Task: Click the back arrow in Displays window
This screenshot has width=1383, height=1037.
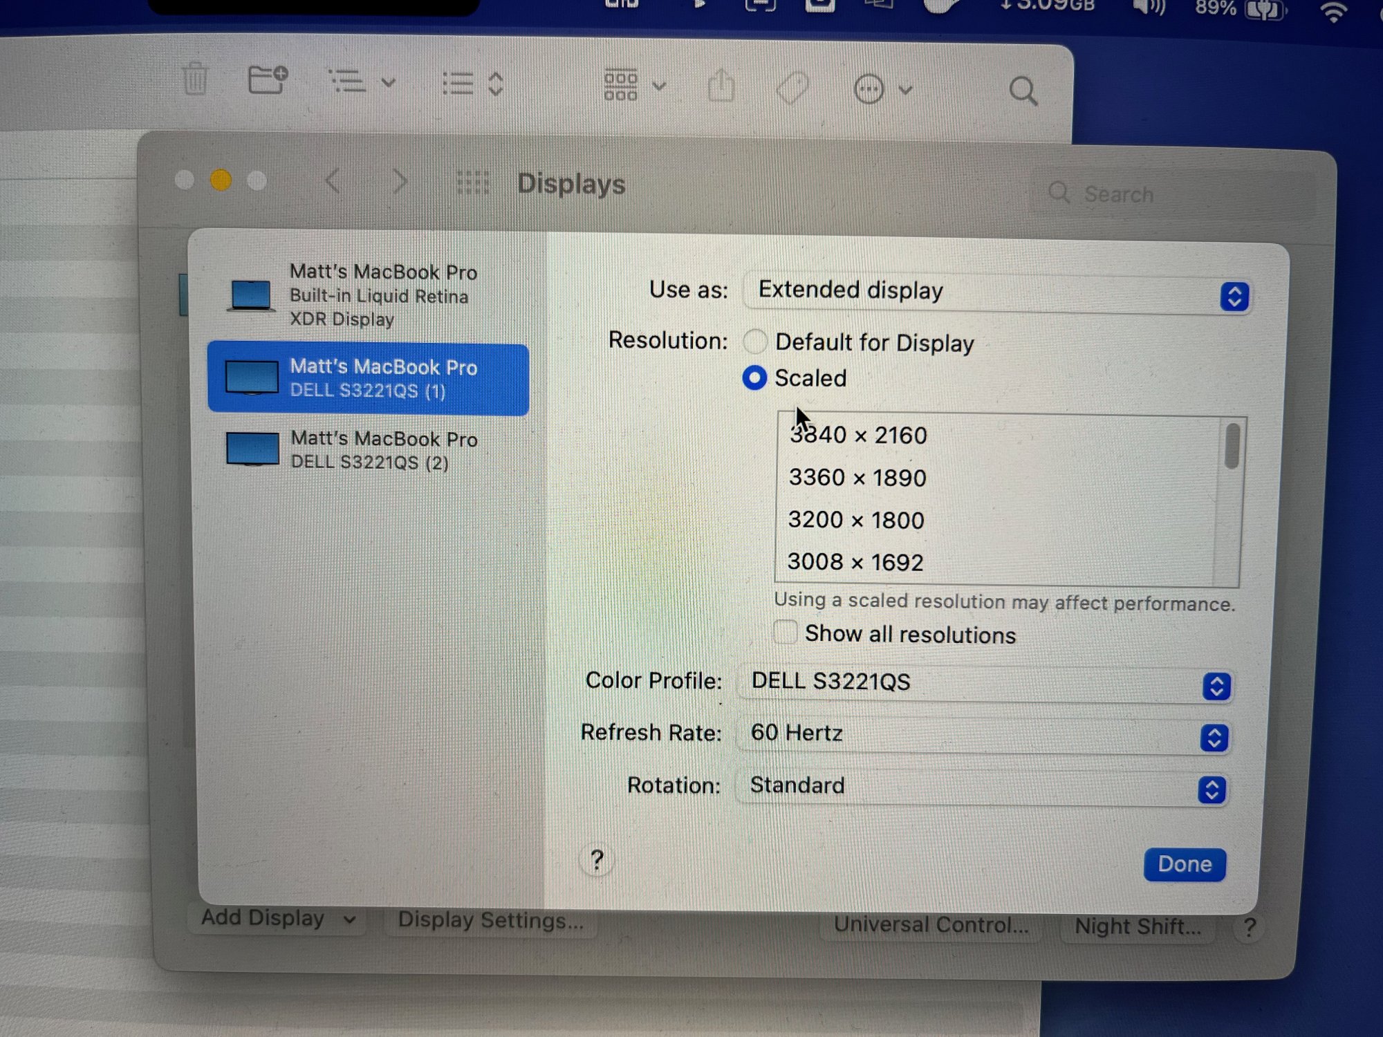Action: point(333,182)
